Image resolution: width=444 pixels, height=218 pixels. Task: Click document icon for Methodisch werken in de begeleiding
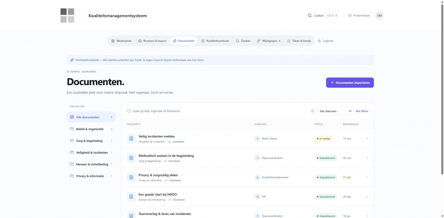coord(131,158)
